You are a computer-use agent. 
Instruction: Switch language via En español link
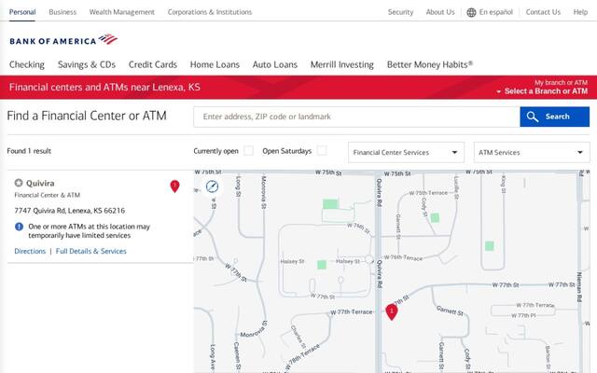495,12
